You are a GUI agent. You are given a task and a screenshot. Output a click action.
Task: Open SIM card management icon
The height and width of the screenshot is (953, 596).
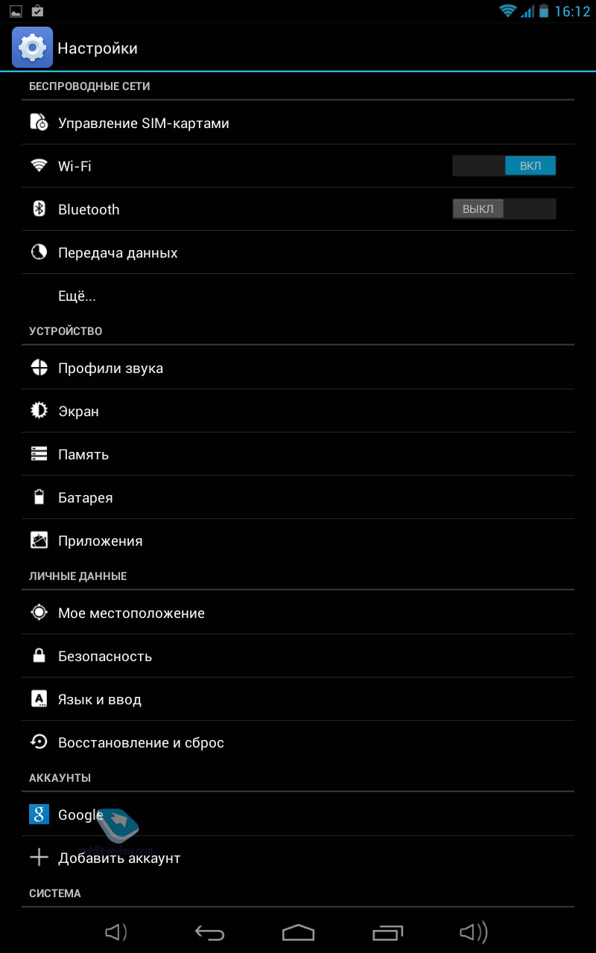[x=39, y=122]
